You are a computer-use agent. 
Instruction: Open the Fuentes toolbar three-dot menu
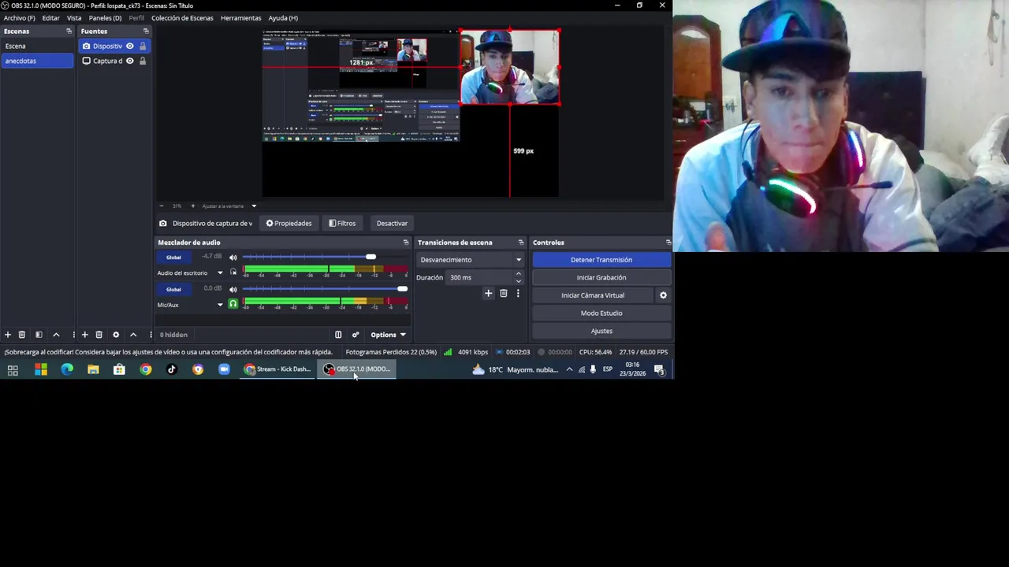(x=151, y=335)
